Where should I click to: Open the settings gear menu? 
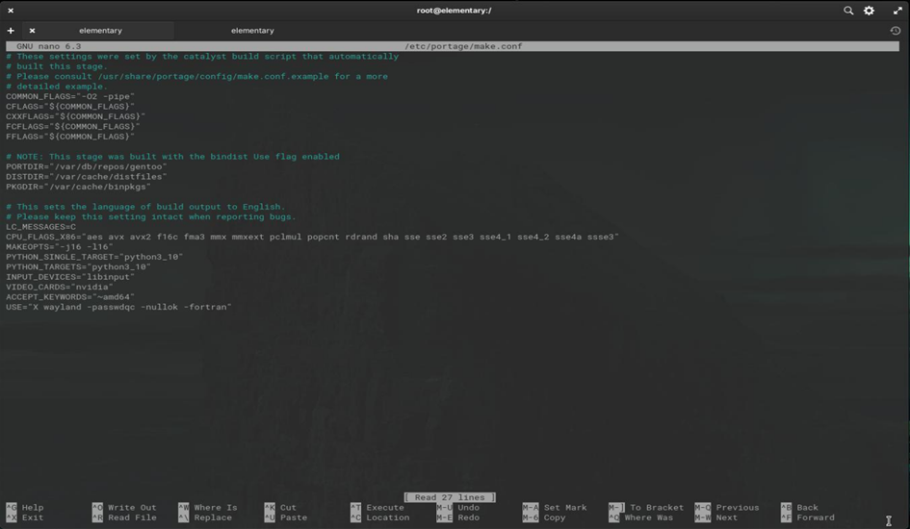tap(869, 11)
